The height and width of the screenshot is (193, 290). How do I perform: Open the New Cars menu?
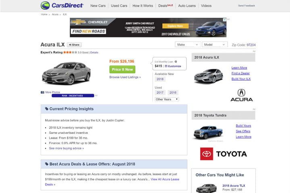[x=98, y=6]
